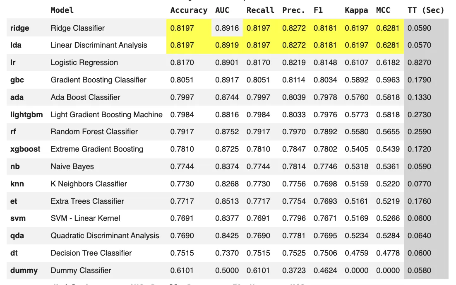Click the dummy row index label
Viewport: 456px width, 285px height.
24,271
